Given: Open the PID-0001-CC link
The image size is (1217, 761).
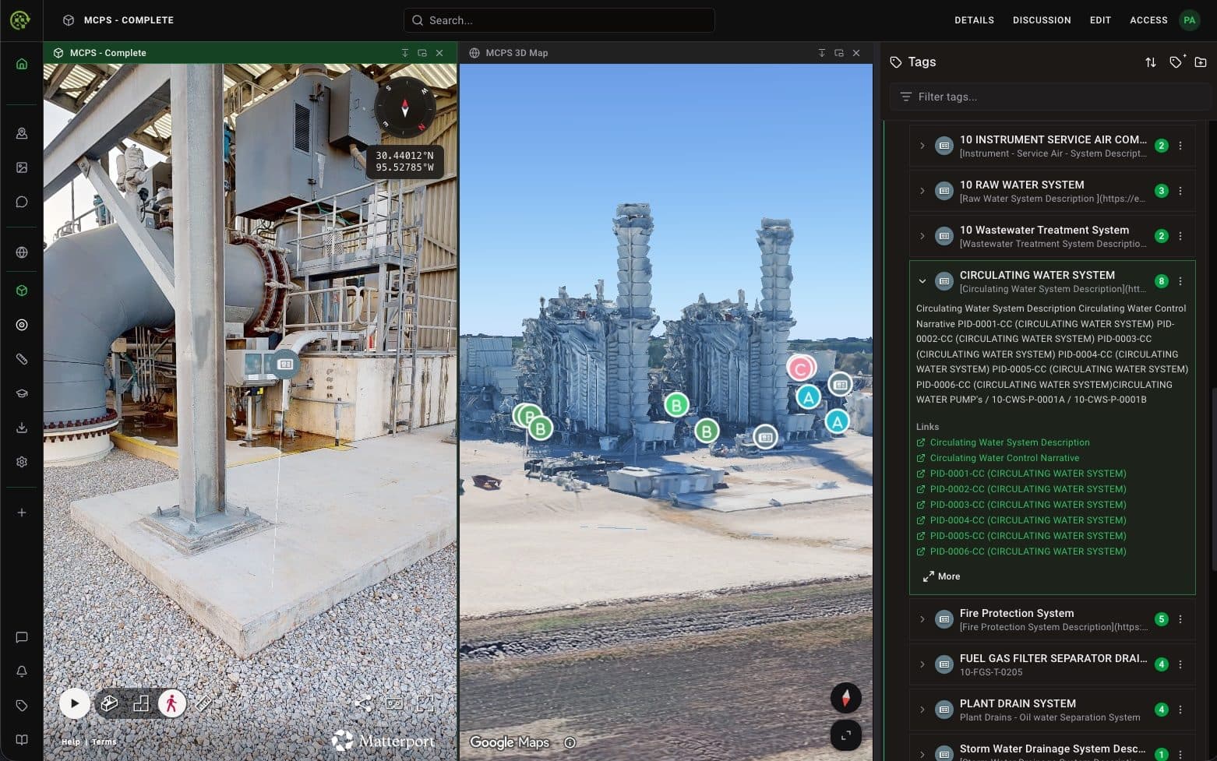Looking at the screenshot, I should point(1028,474).
